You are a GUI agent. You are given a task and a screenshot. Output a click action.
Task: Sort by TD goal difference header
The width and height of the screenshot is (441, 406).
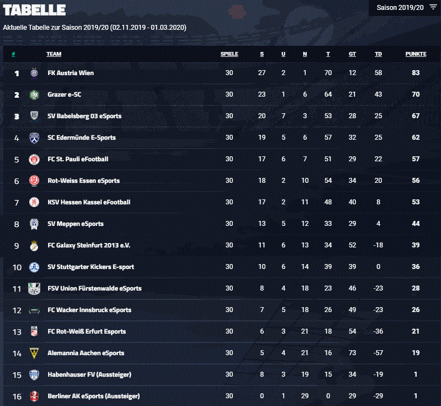[378, 54]
